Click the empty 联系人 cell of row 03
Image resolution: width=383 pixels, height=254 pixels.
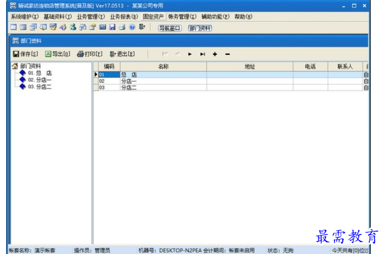pyautogui.click(x=345, y=87)
